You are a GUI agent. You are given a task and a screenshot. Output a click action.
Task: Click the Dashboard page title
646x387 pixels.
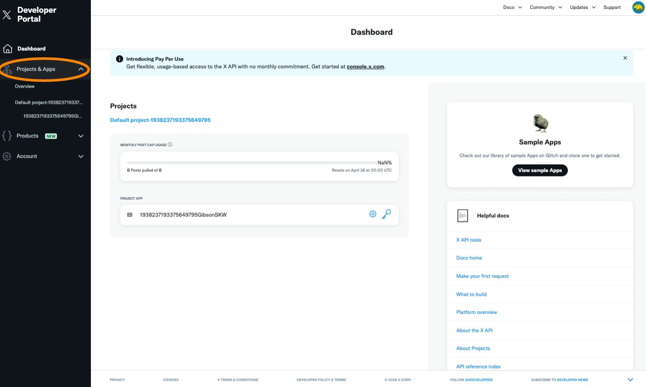pyautogui.click(x=371, y=32)
